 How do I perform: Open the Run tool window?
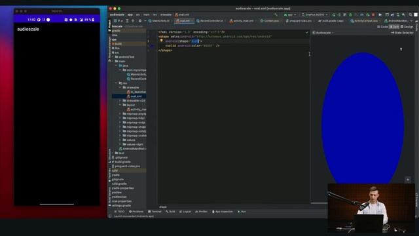pos(242,212)
